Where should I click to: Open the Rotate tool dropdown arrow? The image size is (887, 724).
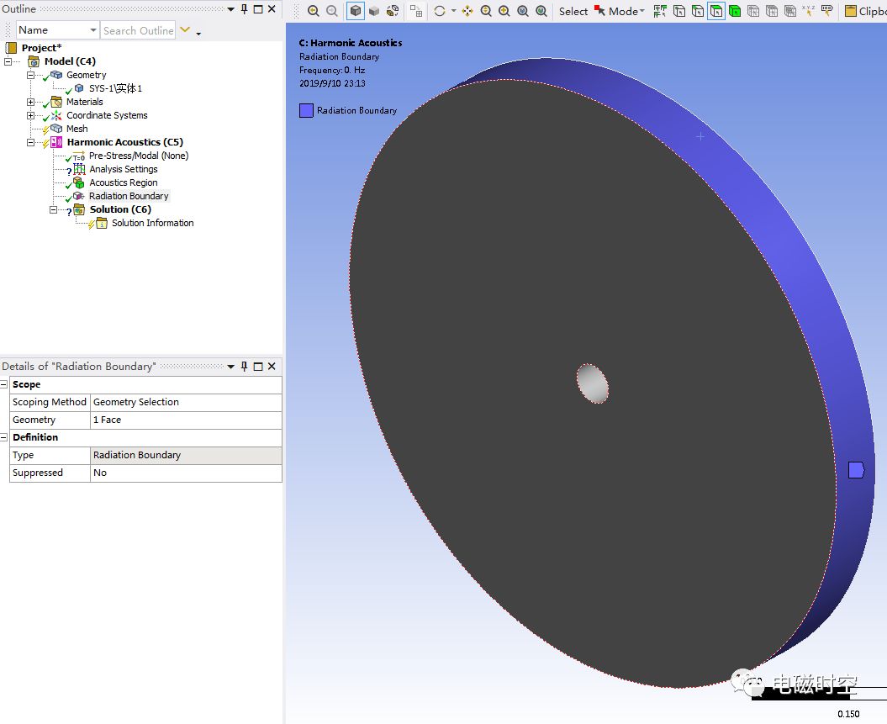click(x=454, y=11)
